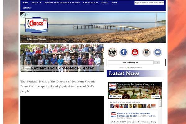Screen dimensions: 186x124
Task: Open the Facebook social icon
Action: tap(124, 52)
